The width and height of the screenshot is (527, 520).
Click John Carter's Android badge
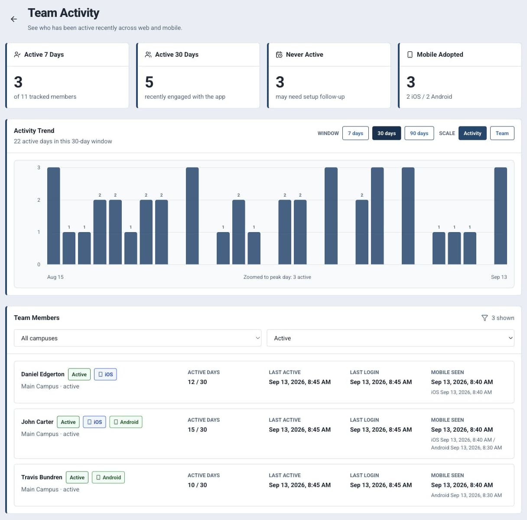pyautogui.click(x=126, y=422)
